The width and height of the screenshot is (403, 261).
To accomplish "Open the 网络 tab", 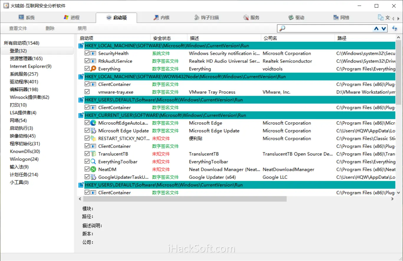I will coord(341,18).
